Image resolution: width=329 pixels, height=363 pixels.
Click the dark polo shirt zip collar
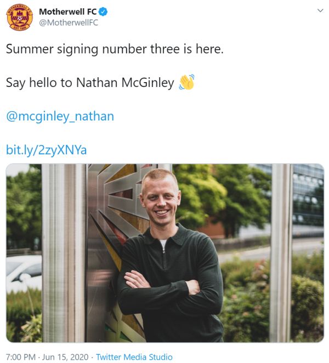click(164, 245)
